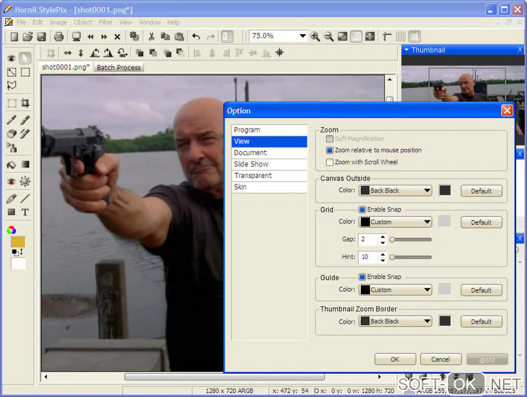Reset Grid color to Default
This screenshot has height=397, width=527.
(x=482, y=223)
